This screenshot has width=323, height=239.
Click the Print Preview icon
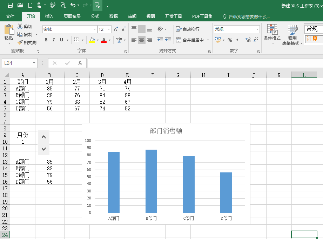pos(63,5)
